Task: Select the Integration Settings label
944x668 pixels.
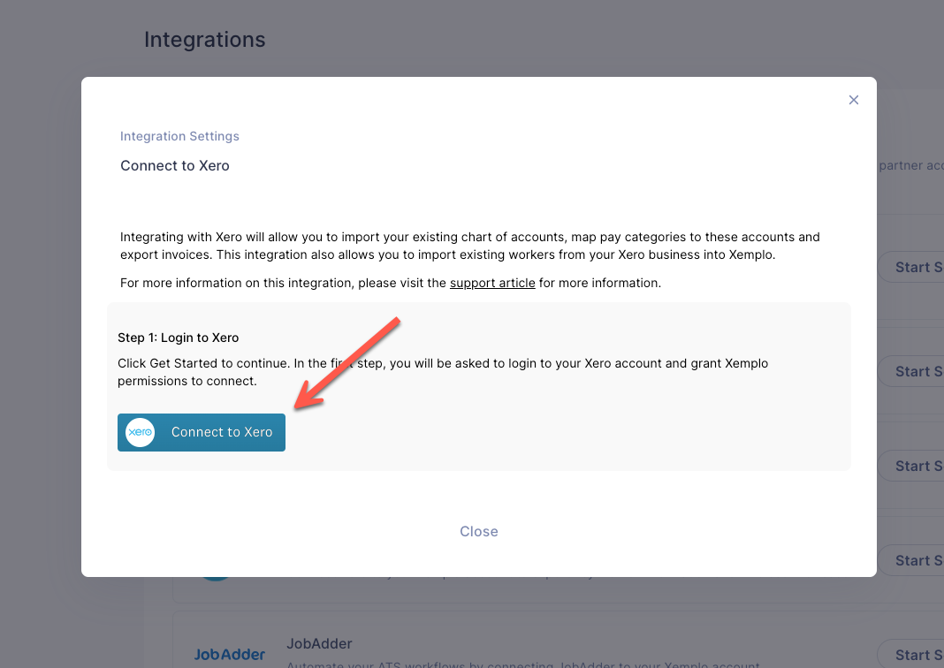Action: [179, 136]
